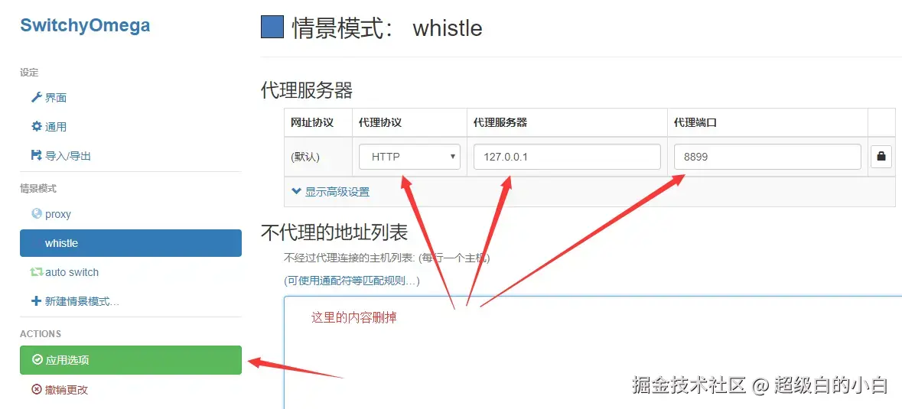Image resolution: width=902 pixels, height=409 pixels.
Task: Select the whistle profile in sidebar
Action: 131,243
